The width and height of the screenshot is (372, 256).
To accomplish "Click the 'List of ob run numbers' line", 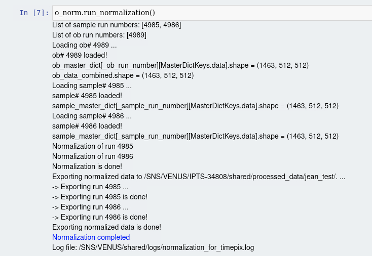I will click(x=99, y=35).
